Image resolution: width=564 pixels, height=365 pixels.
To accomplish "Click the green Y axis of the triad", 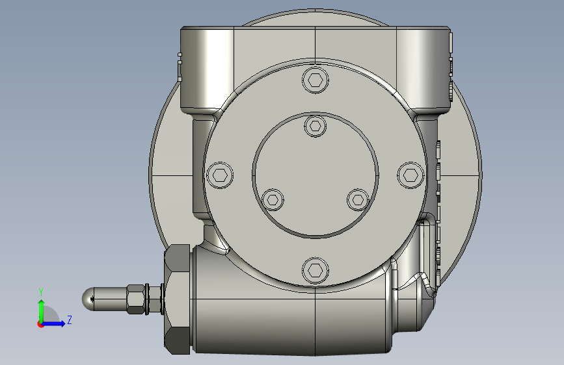I will click(42, 311).
